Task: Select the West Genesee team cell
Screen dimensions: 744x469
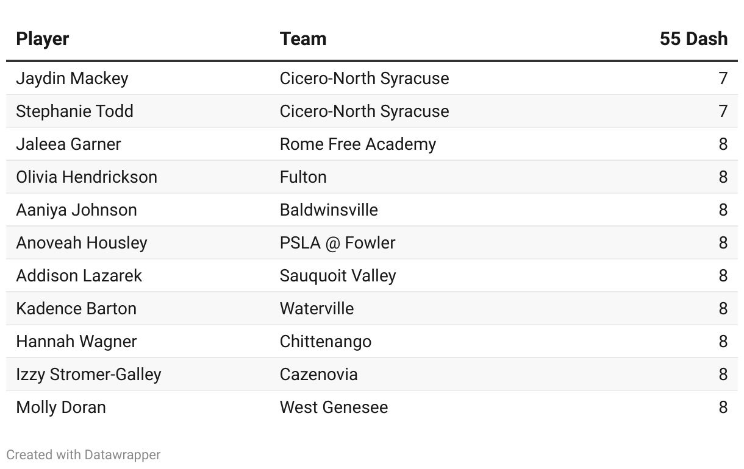Action: coord(334,407)
